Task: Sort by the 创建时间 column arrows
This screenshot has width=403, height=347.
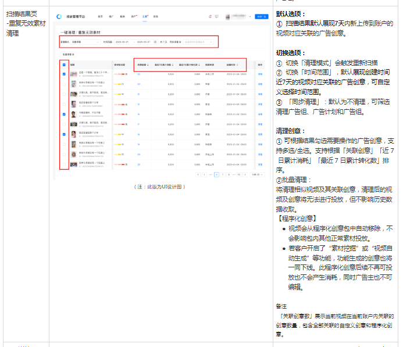Action: [237, 65]
